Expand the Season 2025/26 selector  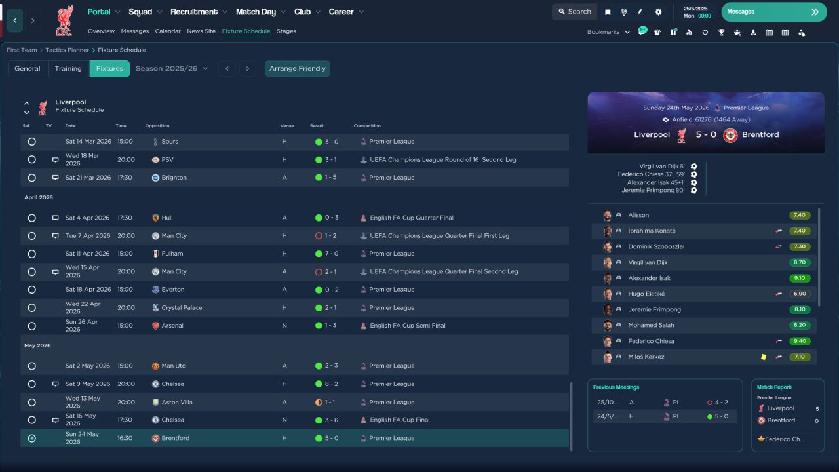point(172,69)
